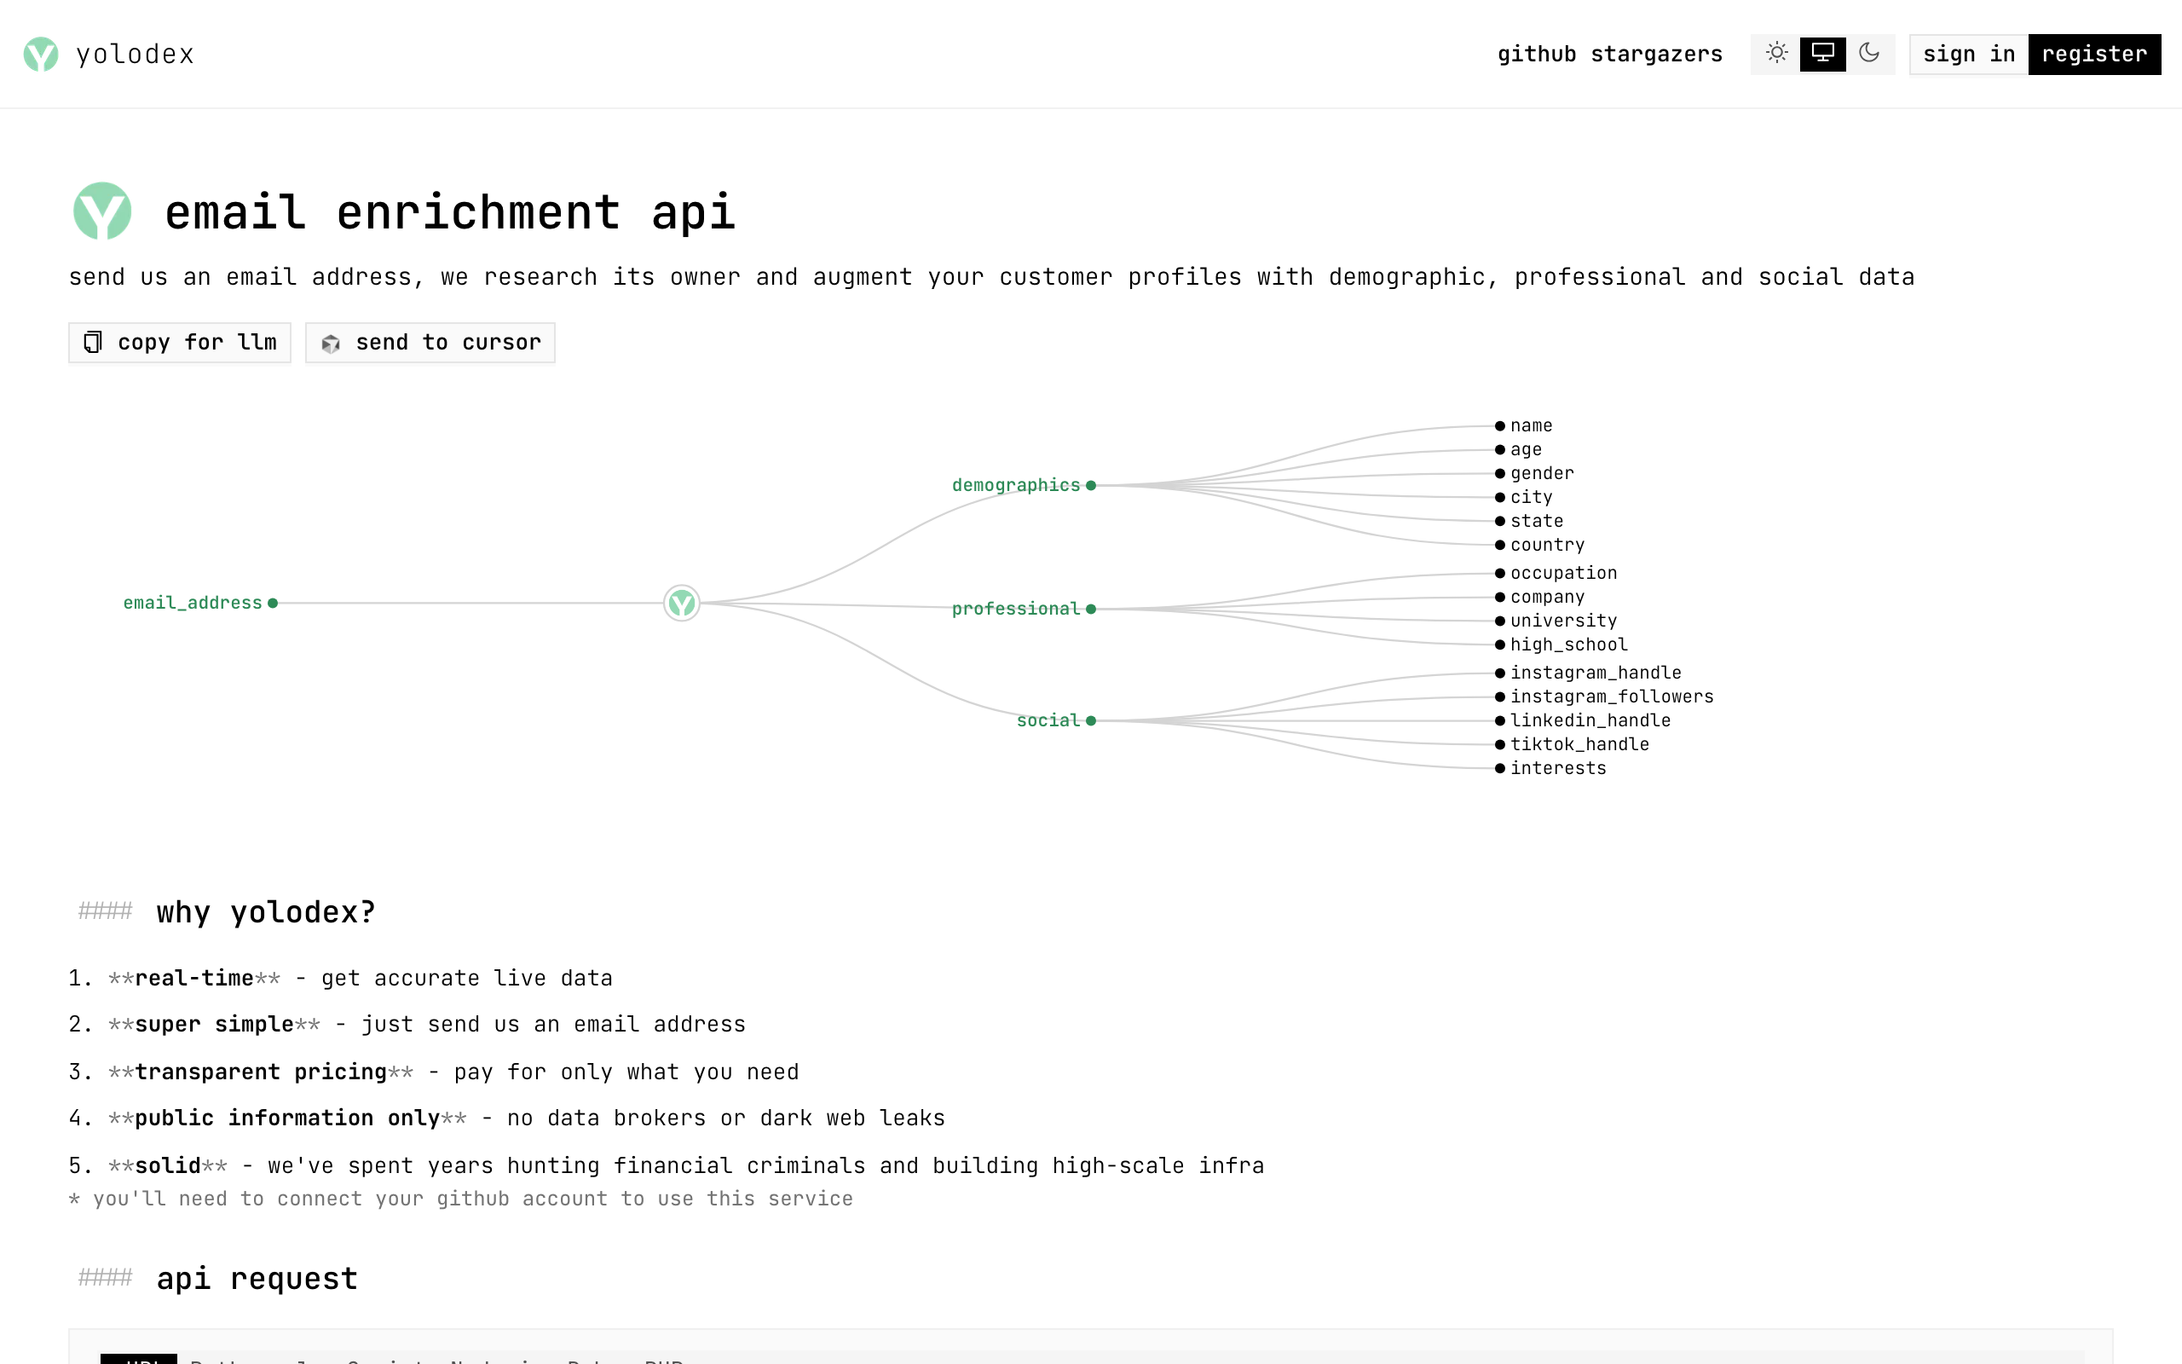This screenshot has width=2182, height=1364.
Task: Click the yolodex logo in the header
Action: (x=41, y=54)
